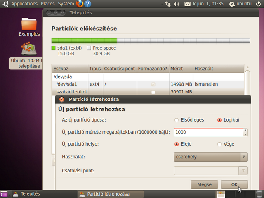The image size is (264, 198).
Task: Choose Vége as partition location
Action: pos(219,144)
